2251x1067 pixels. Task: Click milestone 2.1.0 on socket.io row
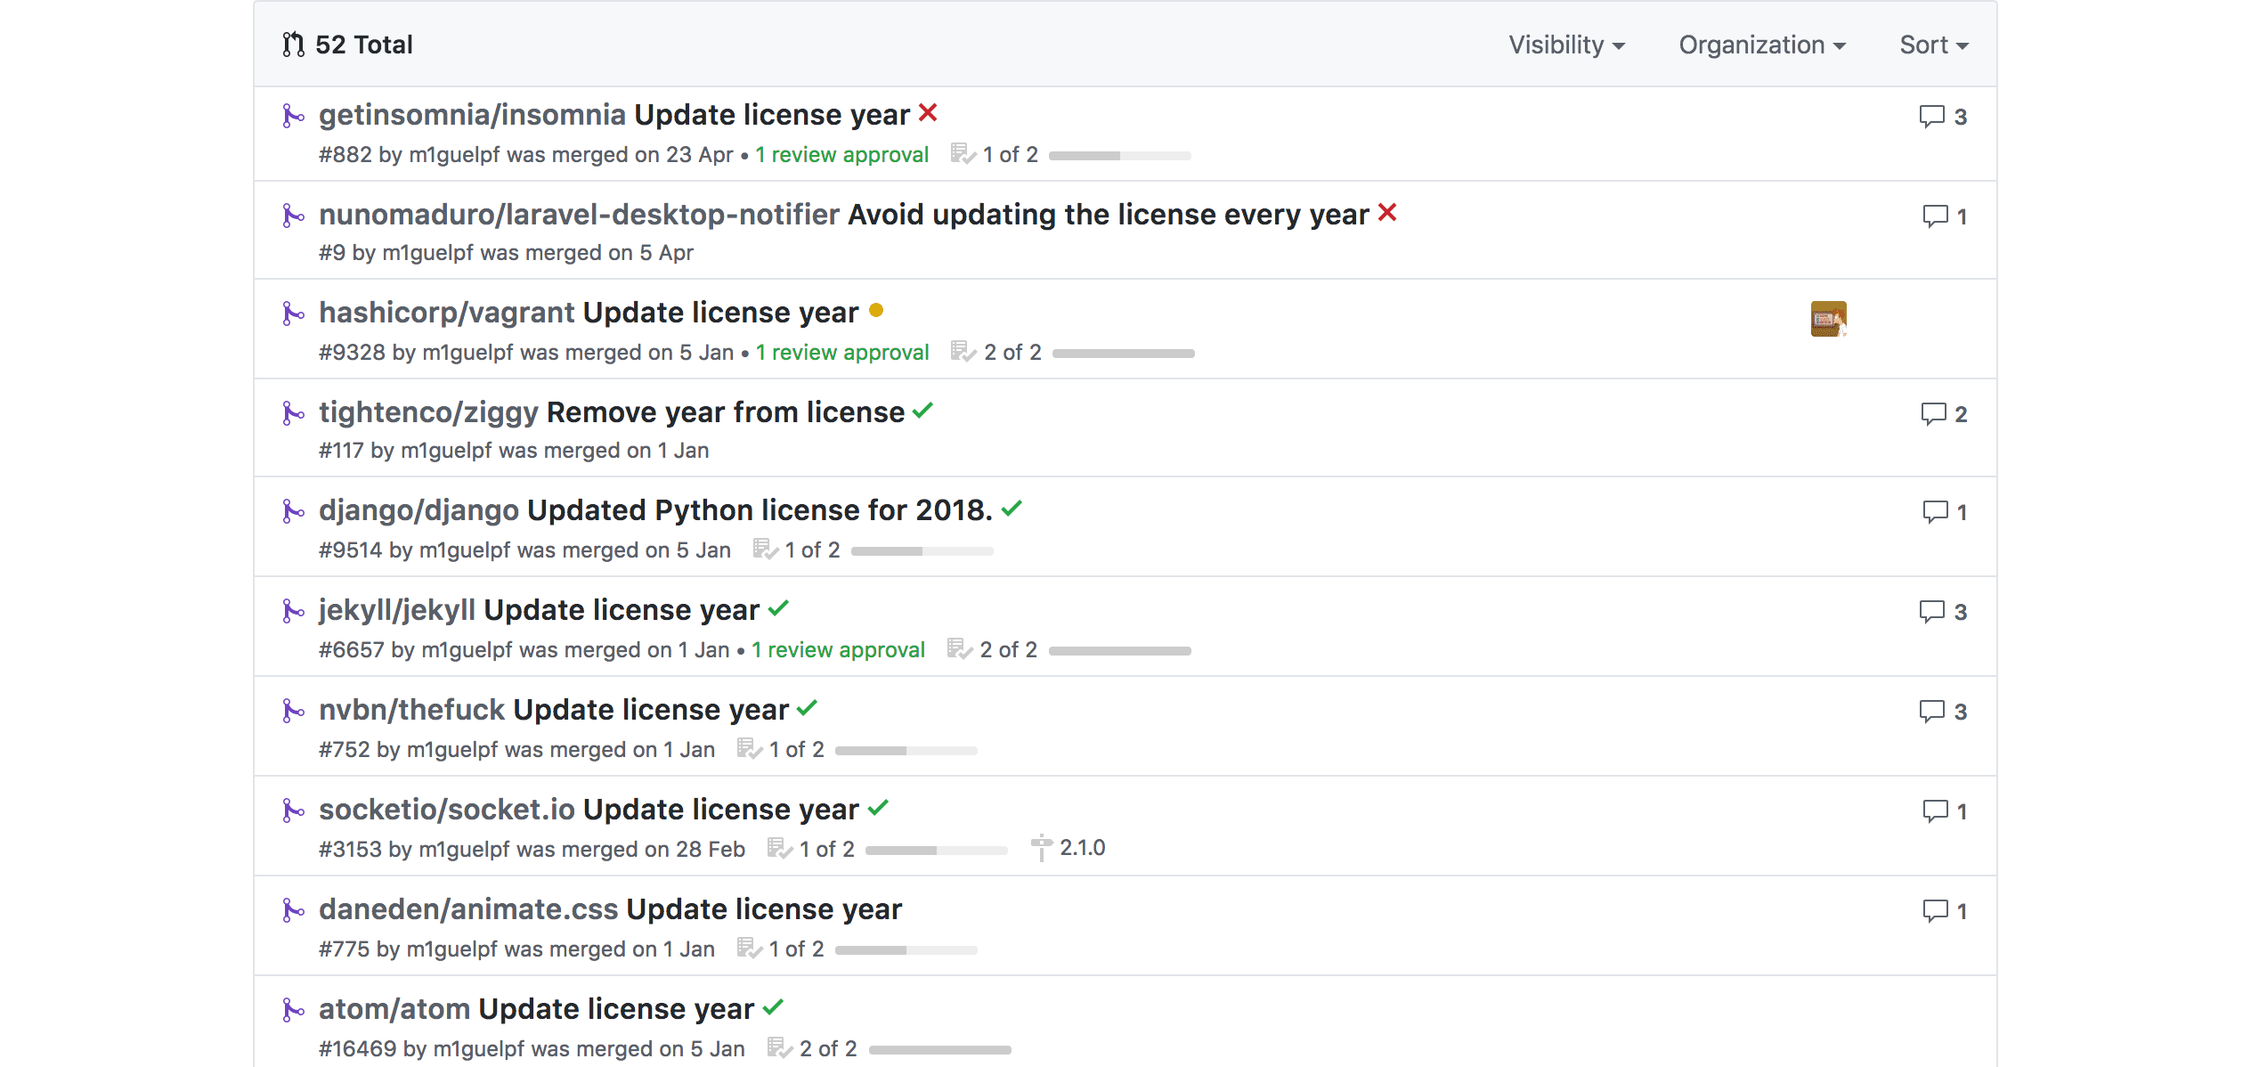tap(1069, 848)
